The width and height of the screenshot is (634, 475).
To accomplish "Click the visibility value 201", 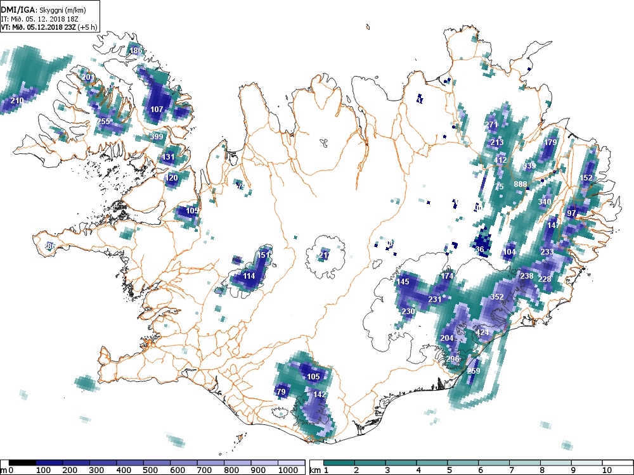I will tap(87, 77).
